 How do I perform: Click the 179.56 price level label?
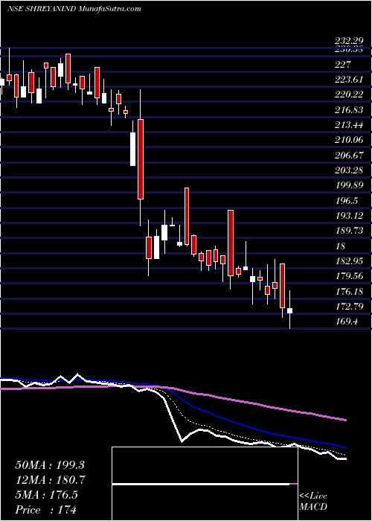click(349, 276)
